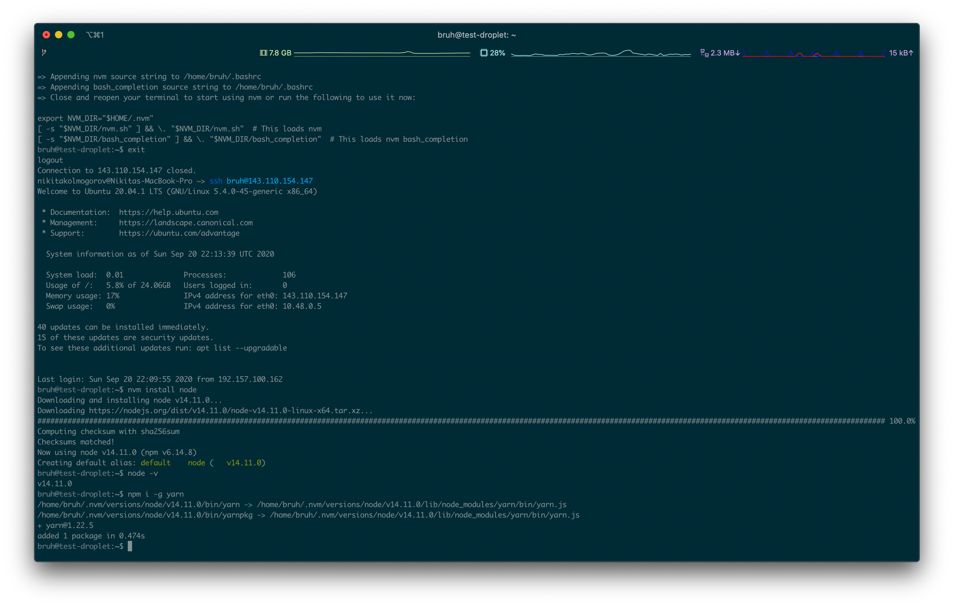Click the network hosts icon beside 2.3 MB

tap(705, 52)
